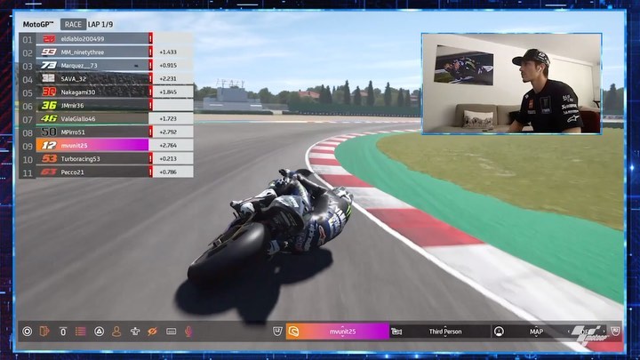This screenshot has height=360, width=640.
Task: Open the red list icon in the bottom toolbar
Action: [x=80, y=331]
